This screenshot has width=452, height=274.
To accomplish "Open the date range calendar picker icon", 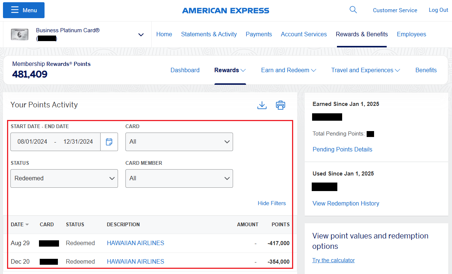I will [109, 142].
